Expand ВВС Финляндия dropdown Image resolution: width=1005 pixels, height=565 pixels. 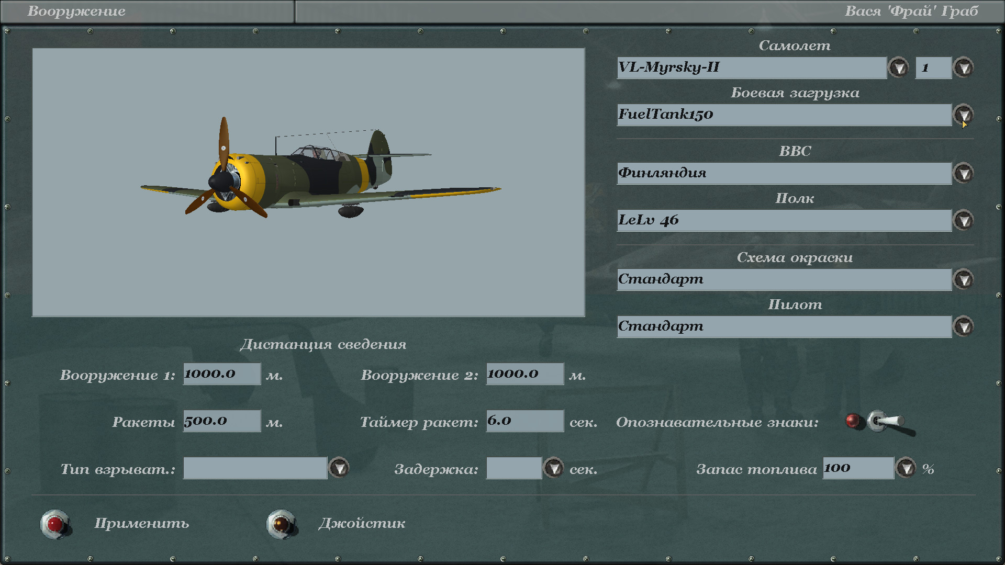point(964,173)
